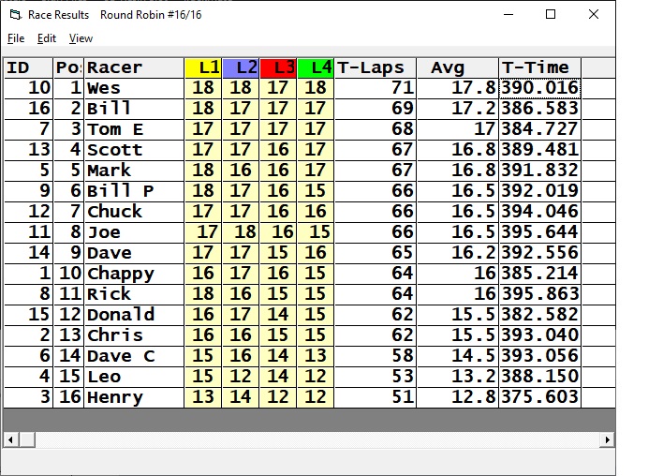Click the yellow L1 lane column header
Screen dimensions: 663x476
203,67
